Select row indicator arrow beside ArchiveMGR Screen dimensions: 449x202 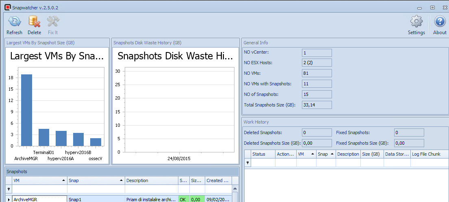[9, 199]
